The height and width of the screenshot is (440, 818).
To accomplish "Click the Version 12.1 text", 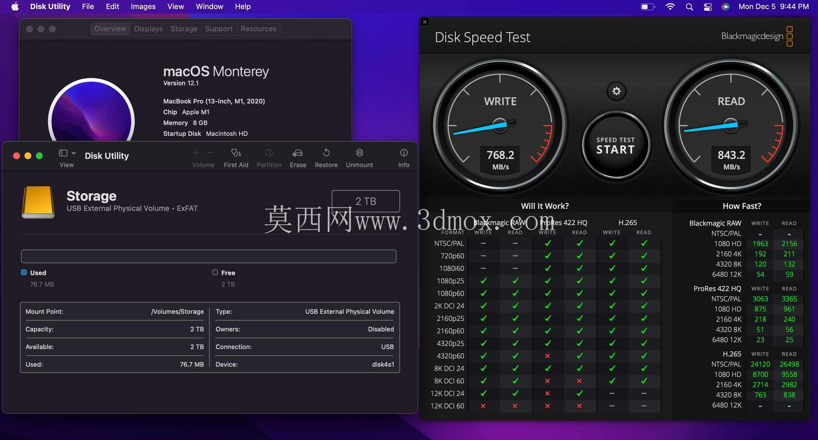I will click(x=181, y=83).
